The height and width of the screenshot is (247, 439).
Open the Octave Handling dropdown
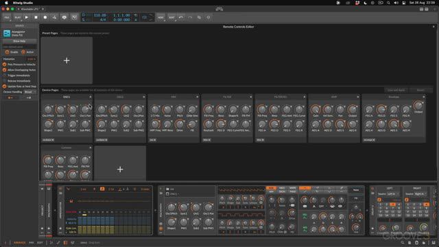tap(30, 92)
